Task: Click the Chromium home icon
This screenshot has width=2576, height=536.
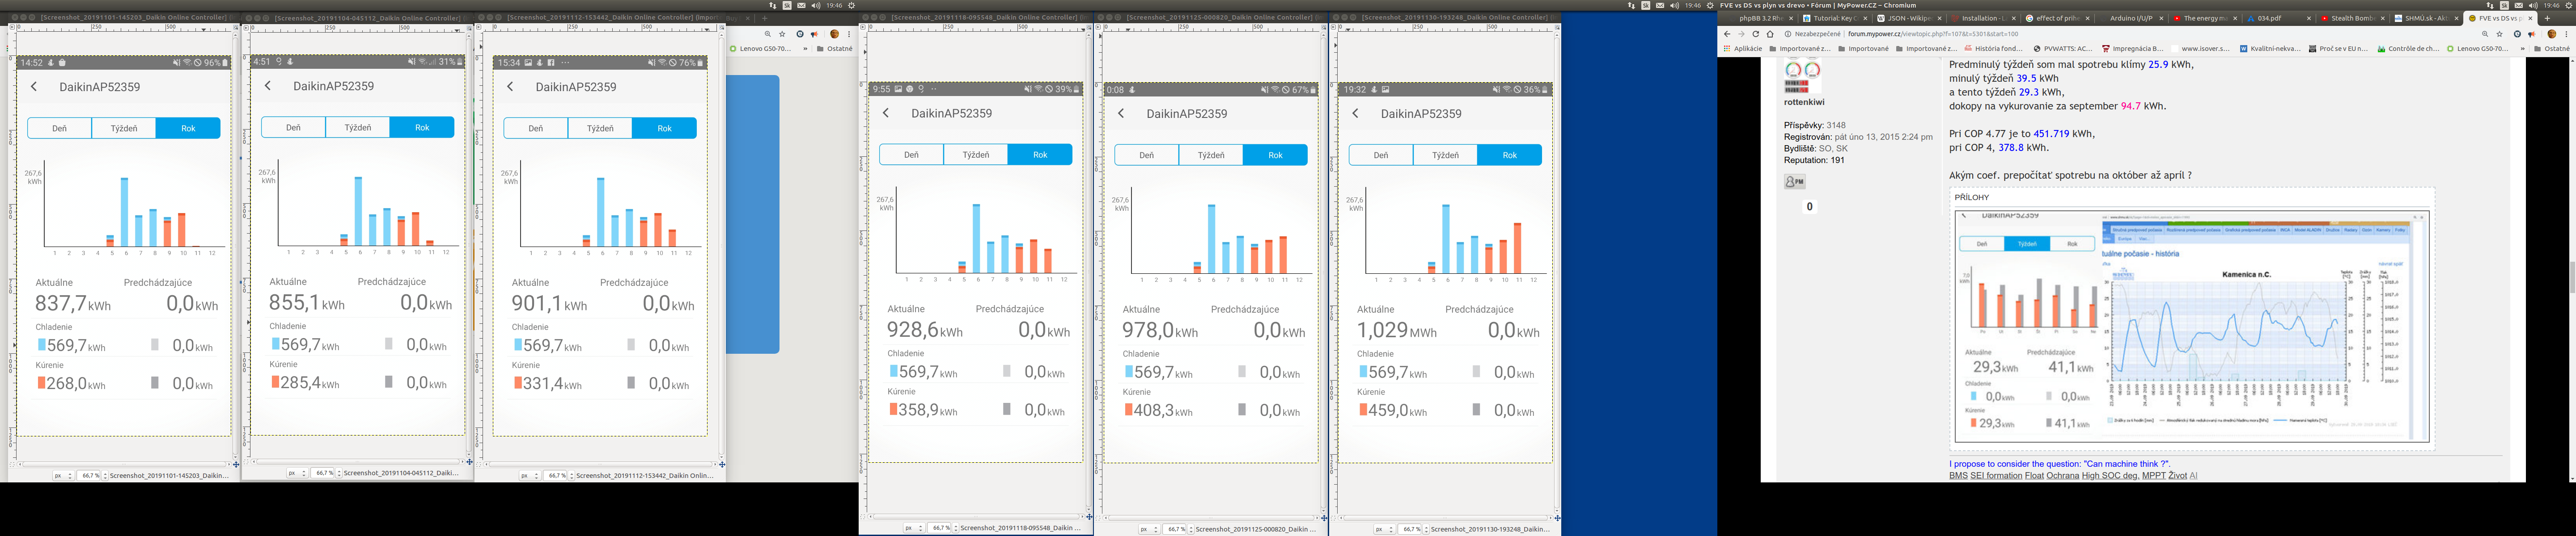Action: click(1770, 34)
